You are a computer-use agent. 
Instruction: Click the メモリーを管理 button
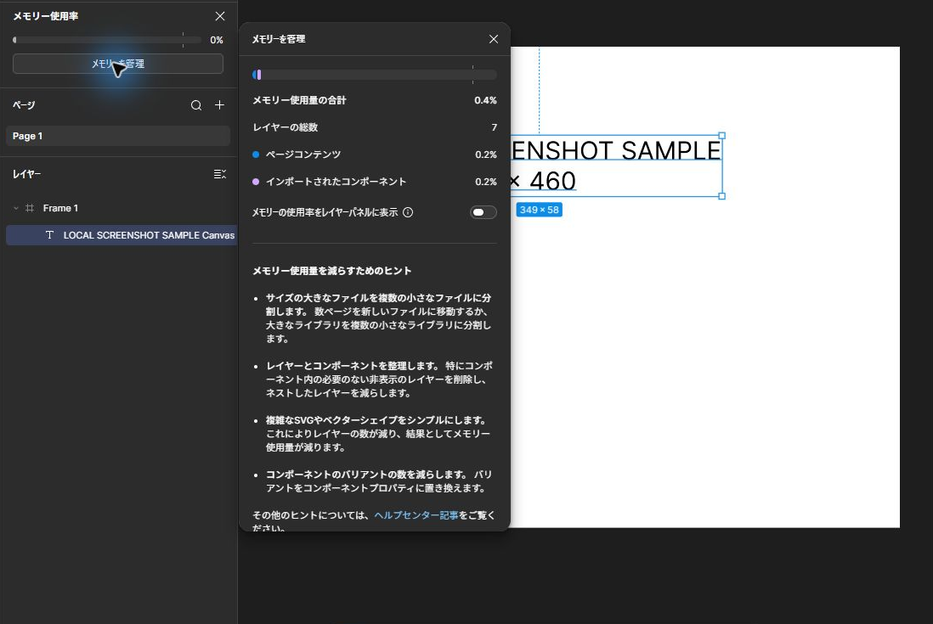pyautogui.click(x=118, y=64)
